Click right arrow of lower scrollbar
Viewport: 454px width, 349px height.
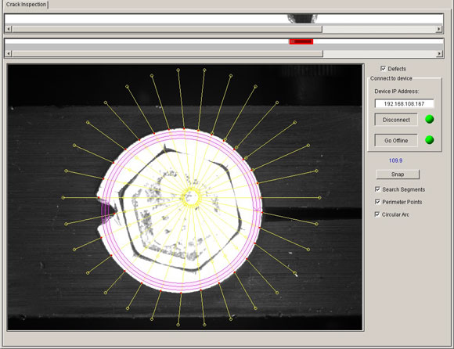[x=440, y=53]
